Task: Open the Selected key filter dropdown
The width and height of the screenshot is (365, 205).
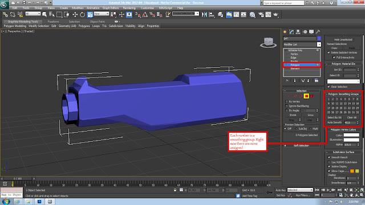Action: 300,190
